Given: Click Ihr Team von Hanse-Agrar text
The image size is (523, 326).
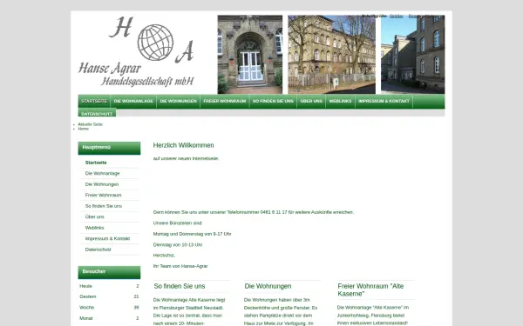Looking at the screenshot, I should pyautogui.click(x=180, y=266).
